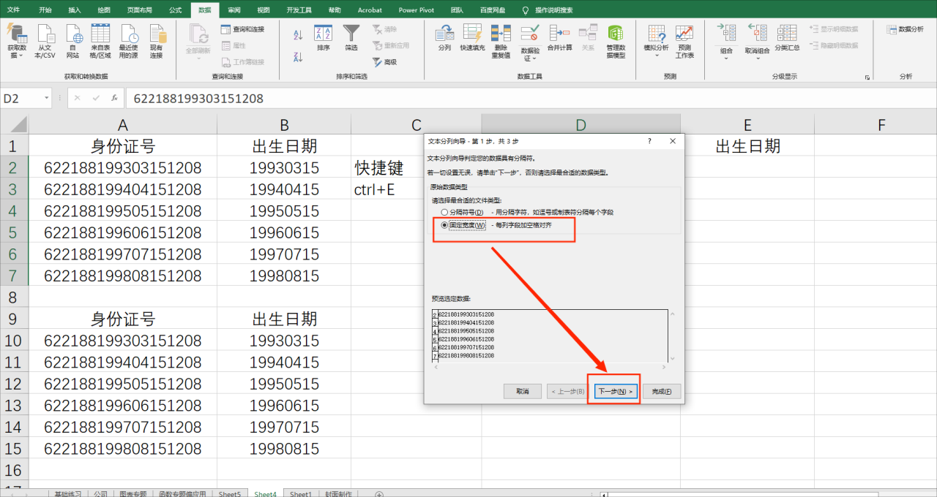Select the 固定宽度(W) radio option
937x497 pixels.
444,225
